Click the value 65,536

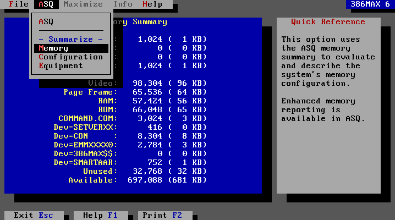(x=147, y=92)
